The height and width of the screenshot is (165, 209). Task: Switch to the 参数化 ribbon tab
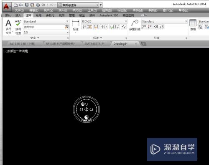[50, 15]
